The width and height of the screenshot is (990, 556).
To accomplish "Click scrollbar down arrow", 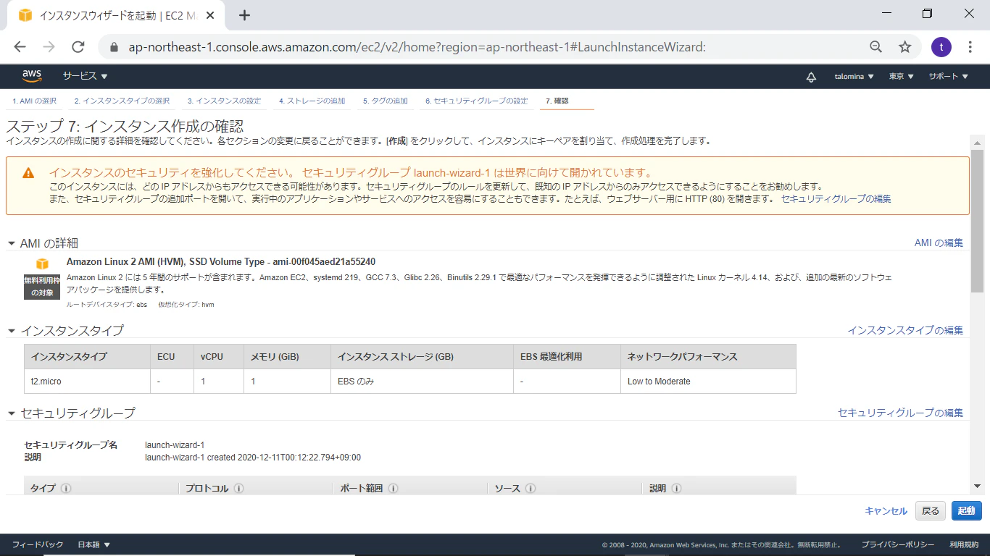I will click(x=977, y=486).
